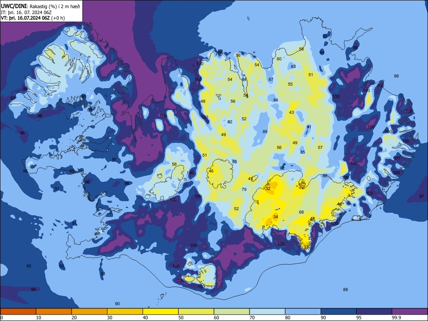Click the map humidity value 43
This screenshot has width=428, height=321.
tap(291, 112)
